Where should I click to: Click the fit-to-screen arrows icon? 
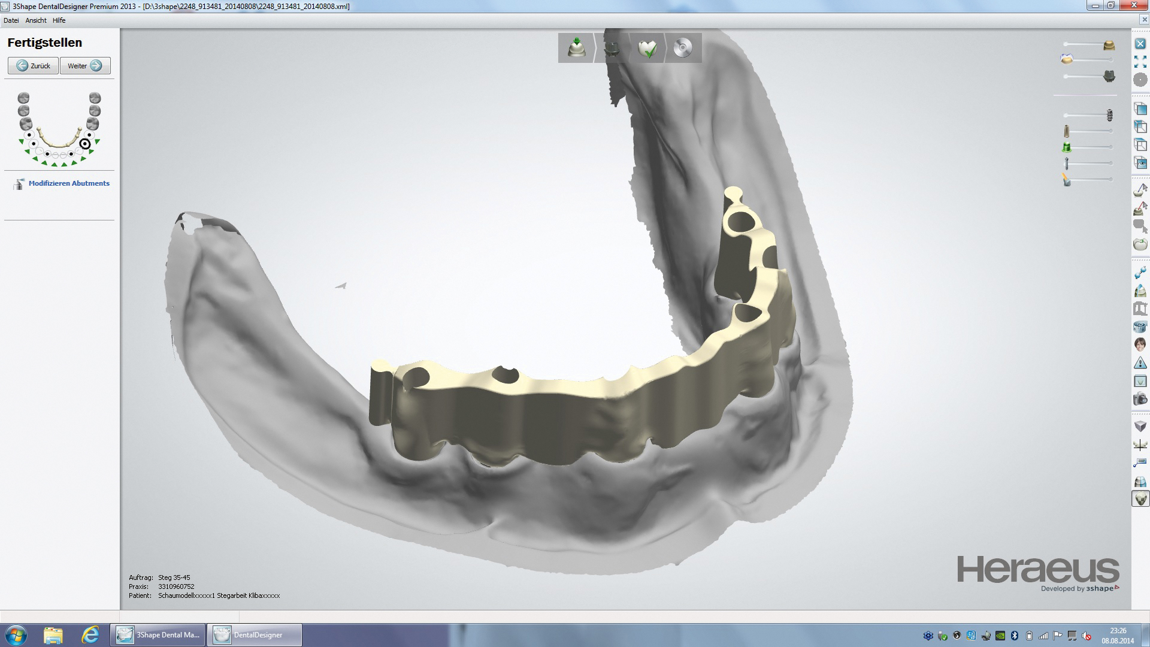coord(1140,62)
